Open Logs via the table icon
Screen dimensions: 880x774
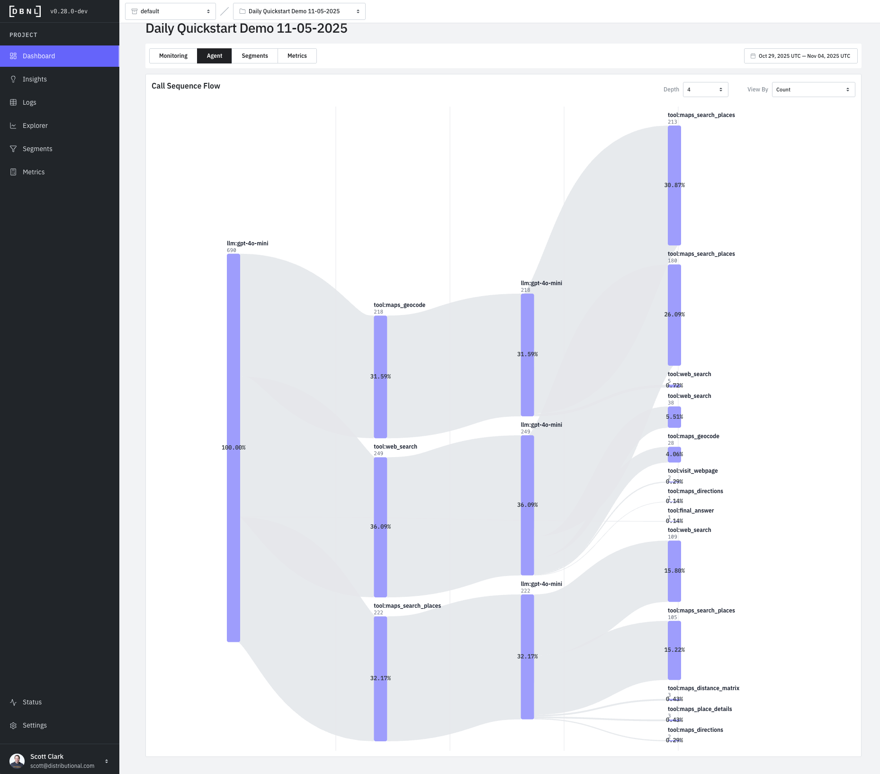[13, 102]
